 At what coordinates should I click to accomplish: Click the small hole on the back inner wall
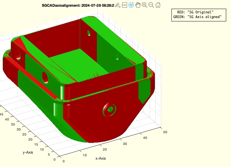tap(89, 33)
